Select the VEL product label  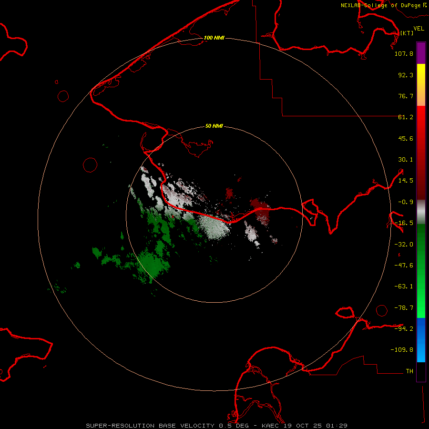coord(419,28)
